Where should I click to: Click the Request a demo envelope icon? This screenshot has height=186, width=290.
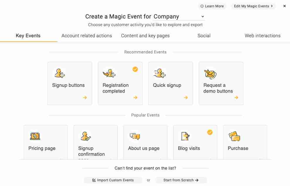210,74
